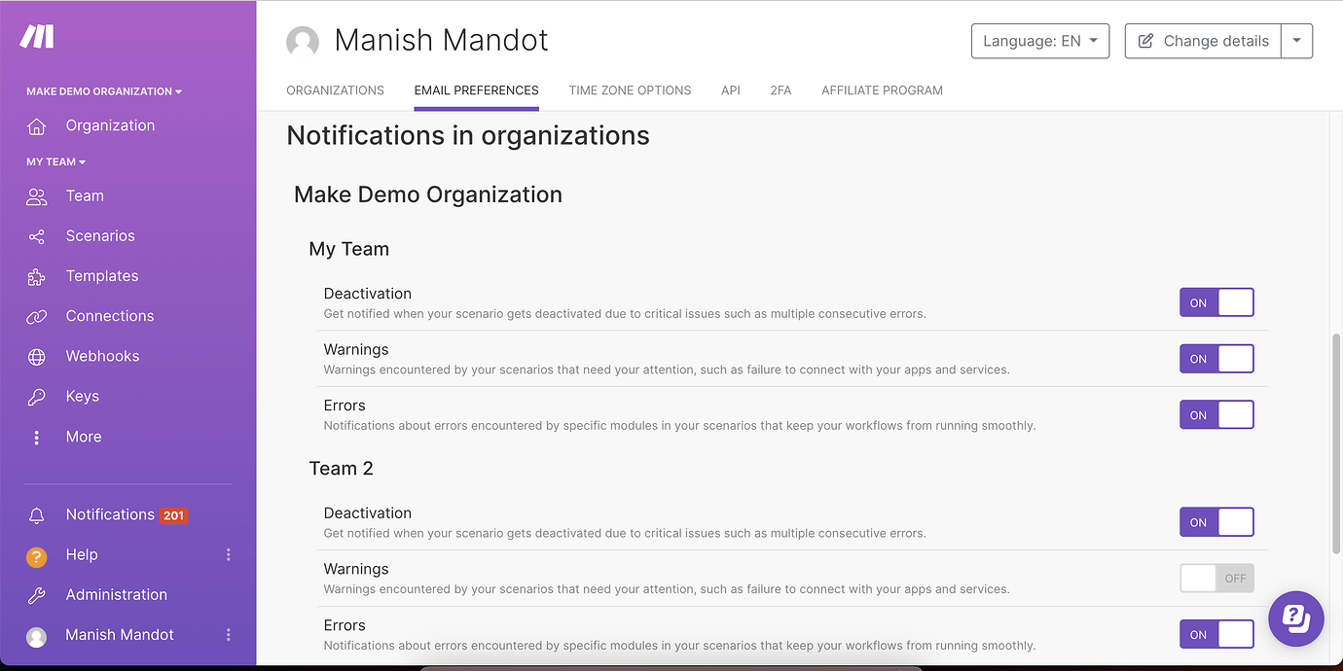Open the Affiliate Program tab
The image size is (1343, 671).
[x=882, y=90]
